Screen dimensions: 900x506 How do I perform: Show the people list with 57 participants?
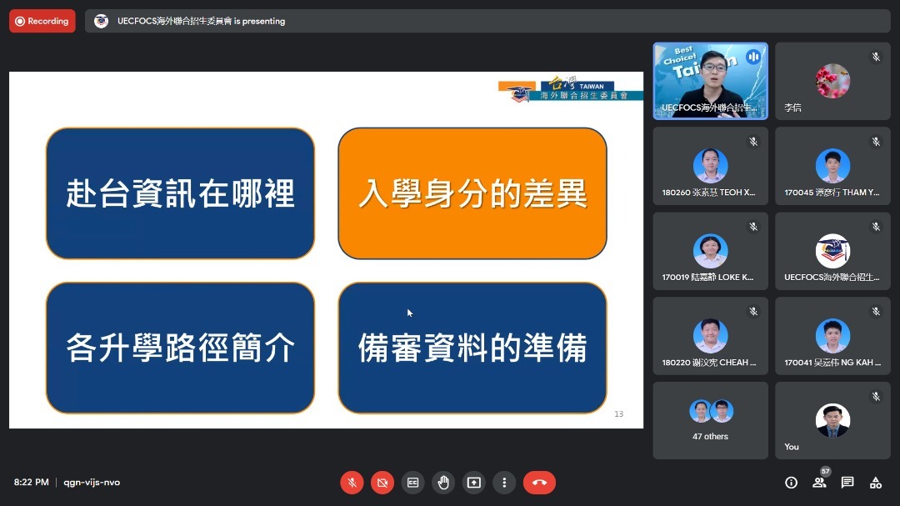(x=819, y=482)
